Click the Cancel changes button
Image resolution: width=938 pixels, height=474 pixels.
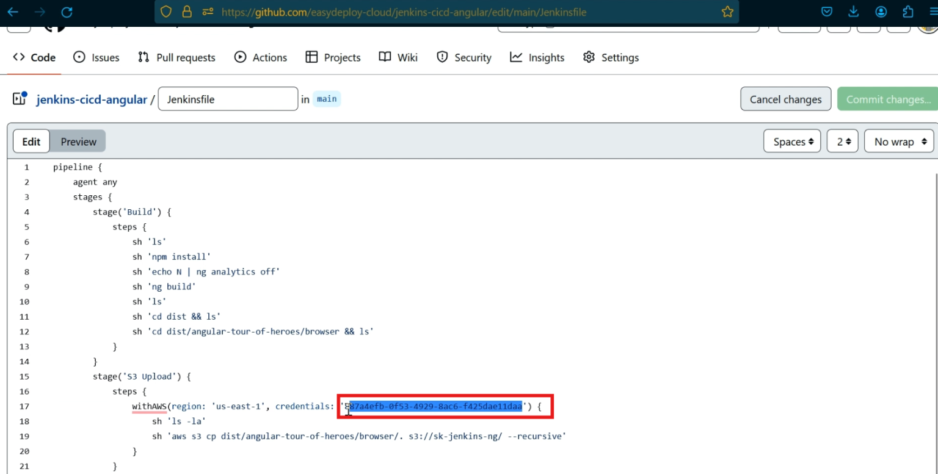pyautogui.click(x=785, y=98)
